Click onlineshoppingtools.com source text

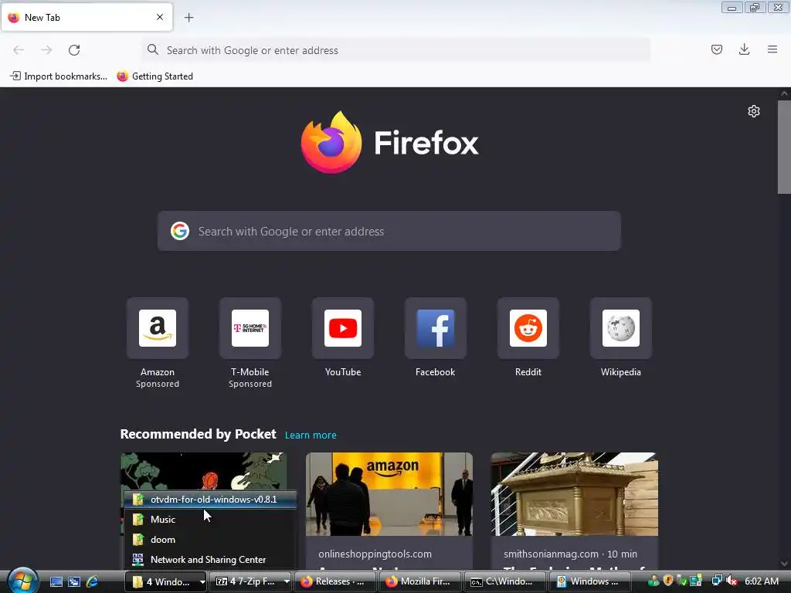coord(375,554)
